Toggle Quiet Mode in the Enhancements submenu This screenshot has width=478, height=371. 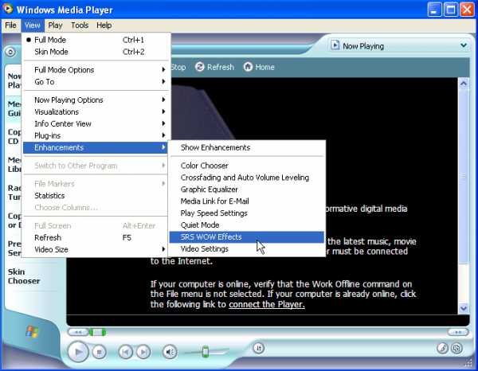point(247,225)
